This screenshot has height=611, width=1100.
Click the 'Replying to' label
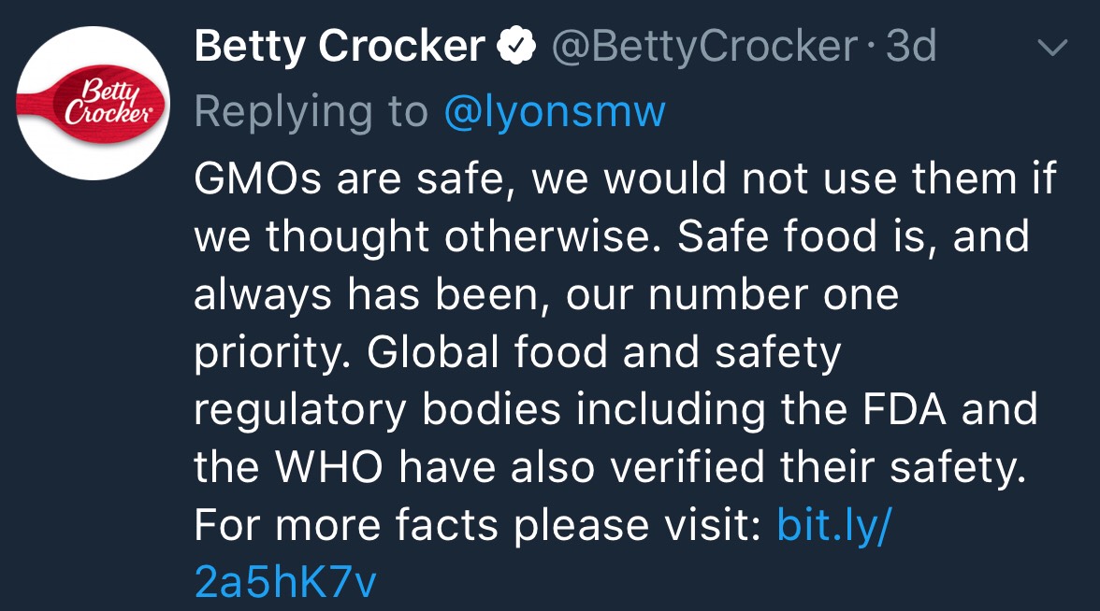click(x=311, y=112)
